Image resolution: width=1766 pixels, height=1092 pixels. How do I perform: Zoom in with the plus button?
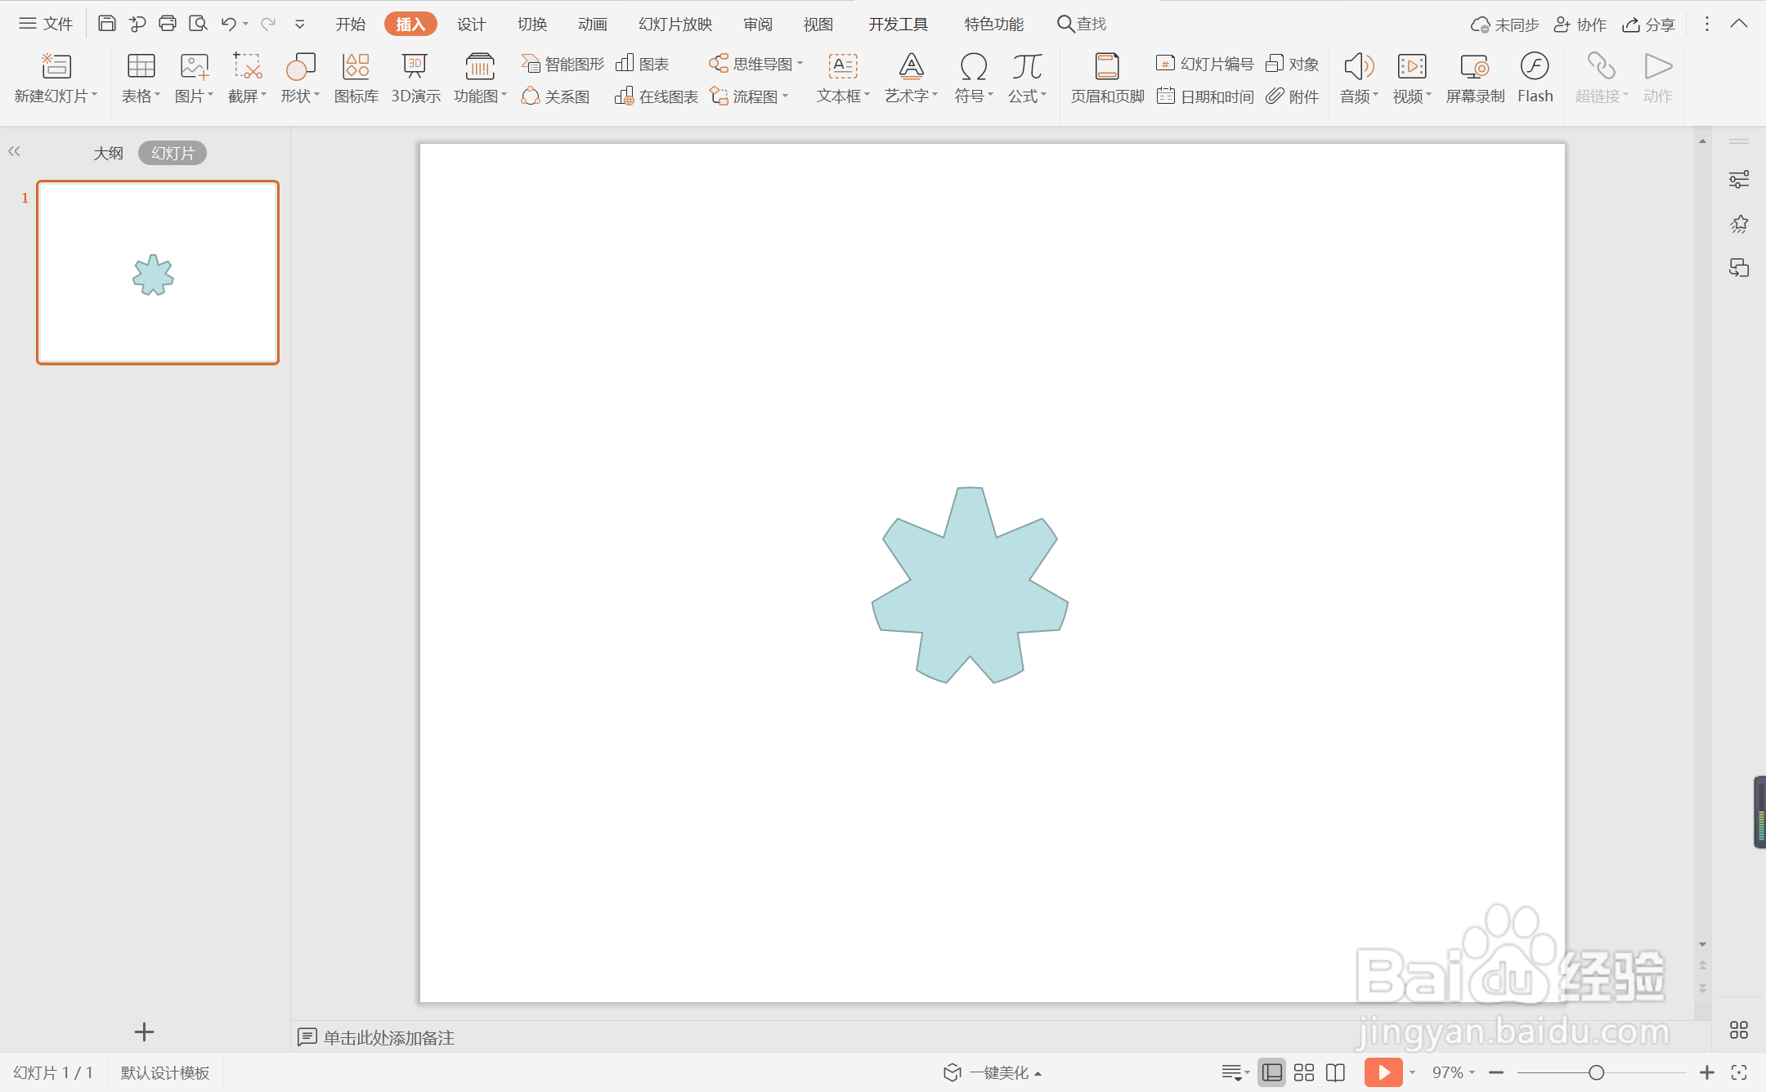click(x=1707, y=1072)
